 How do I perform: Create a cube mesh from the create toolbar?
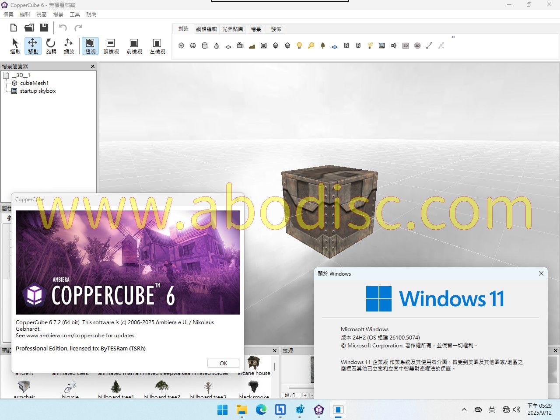click(x=181, y=45)
